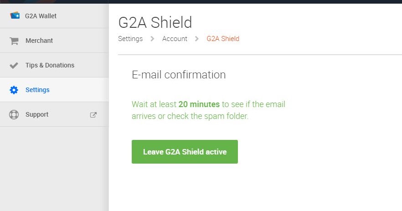Viewport: 402px width, 211px height.
Task: Click the blue Settings gear icon
Action: tap(14, 90)
